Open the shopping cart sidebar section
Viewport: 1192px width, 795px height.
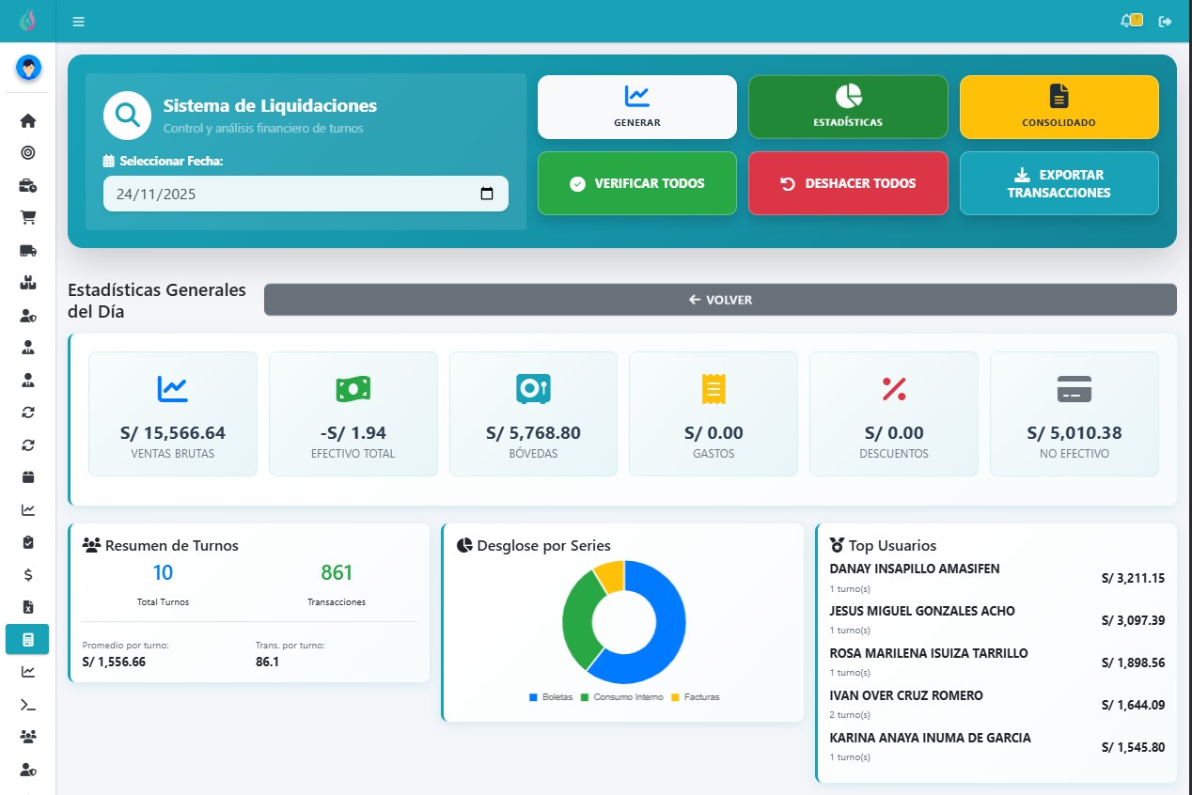point(28,217)
